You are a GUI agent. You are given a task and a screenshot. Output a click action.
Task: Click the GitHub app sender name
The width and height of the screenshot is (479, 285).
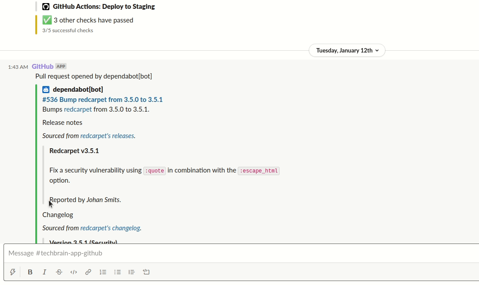tap(43, 67)
